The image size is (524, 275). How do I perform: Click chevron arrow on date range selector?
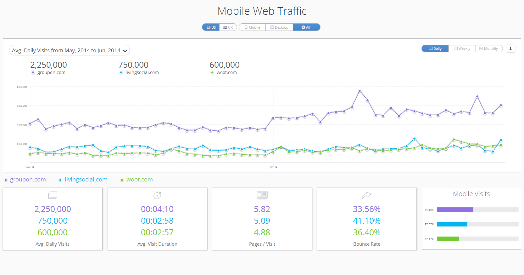[x=125, y=51]
